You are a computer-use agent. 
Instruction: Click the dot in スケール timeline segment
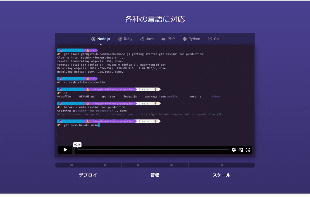222,165
